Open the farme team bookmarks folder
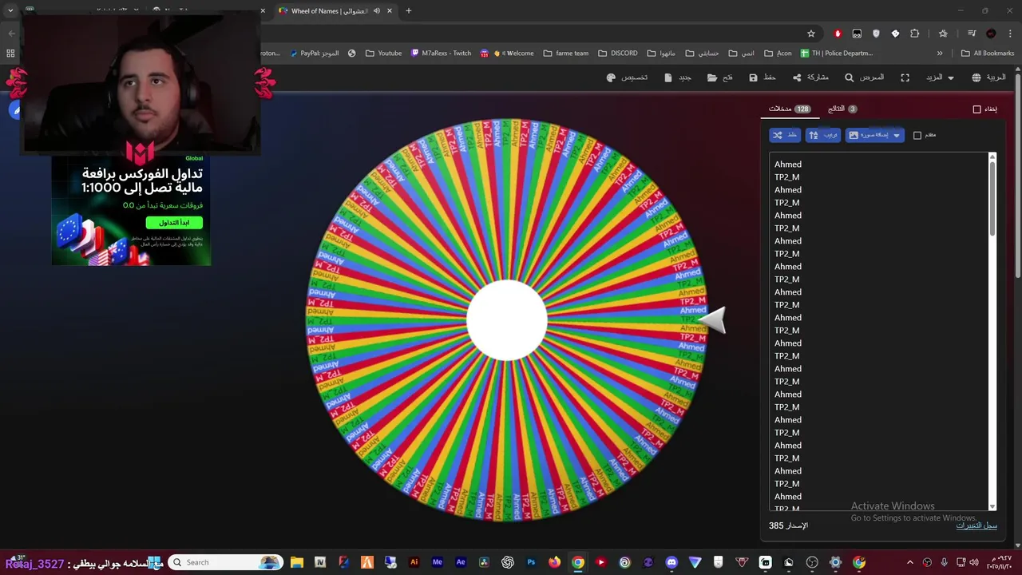1022x575 pixels. tap(565, 54)
